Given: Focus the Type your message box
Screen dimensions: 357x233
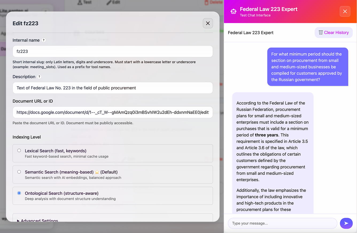Looking at the screenshot, I should click(x=282, y=223).
